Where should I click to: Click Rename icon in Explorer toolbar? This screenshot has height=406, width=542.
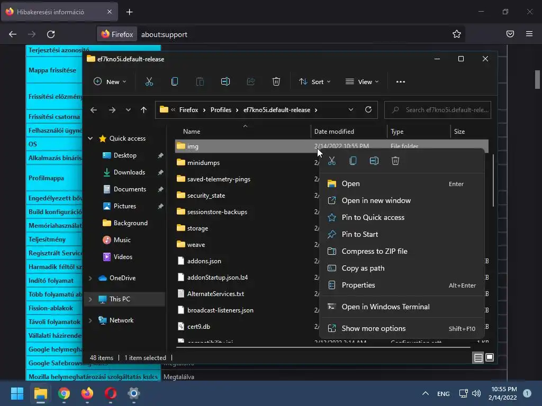click(225, 82)
